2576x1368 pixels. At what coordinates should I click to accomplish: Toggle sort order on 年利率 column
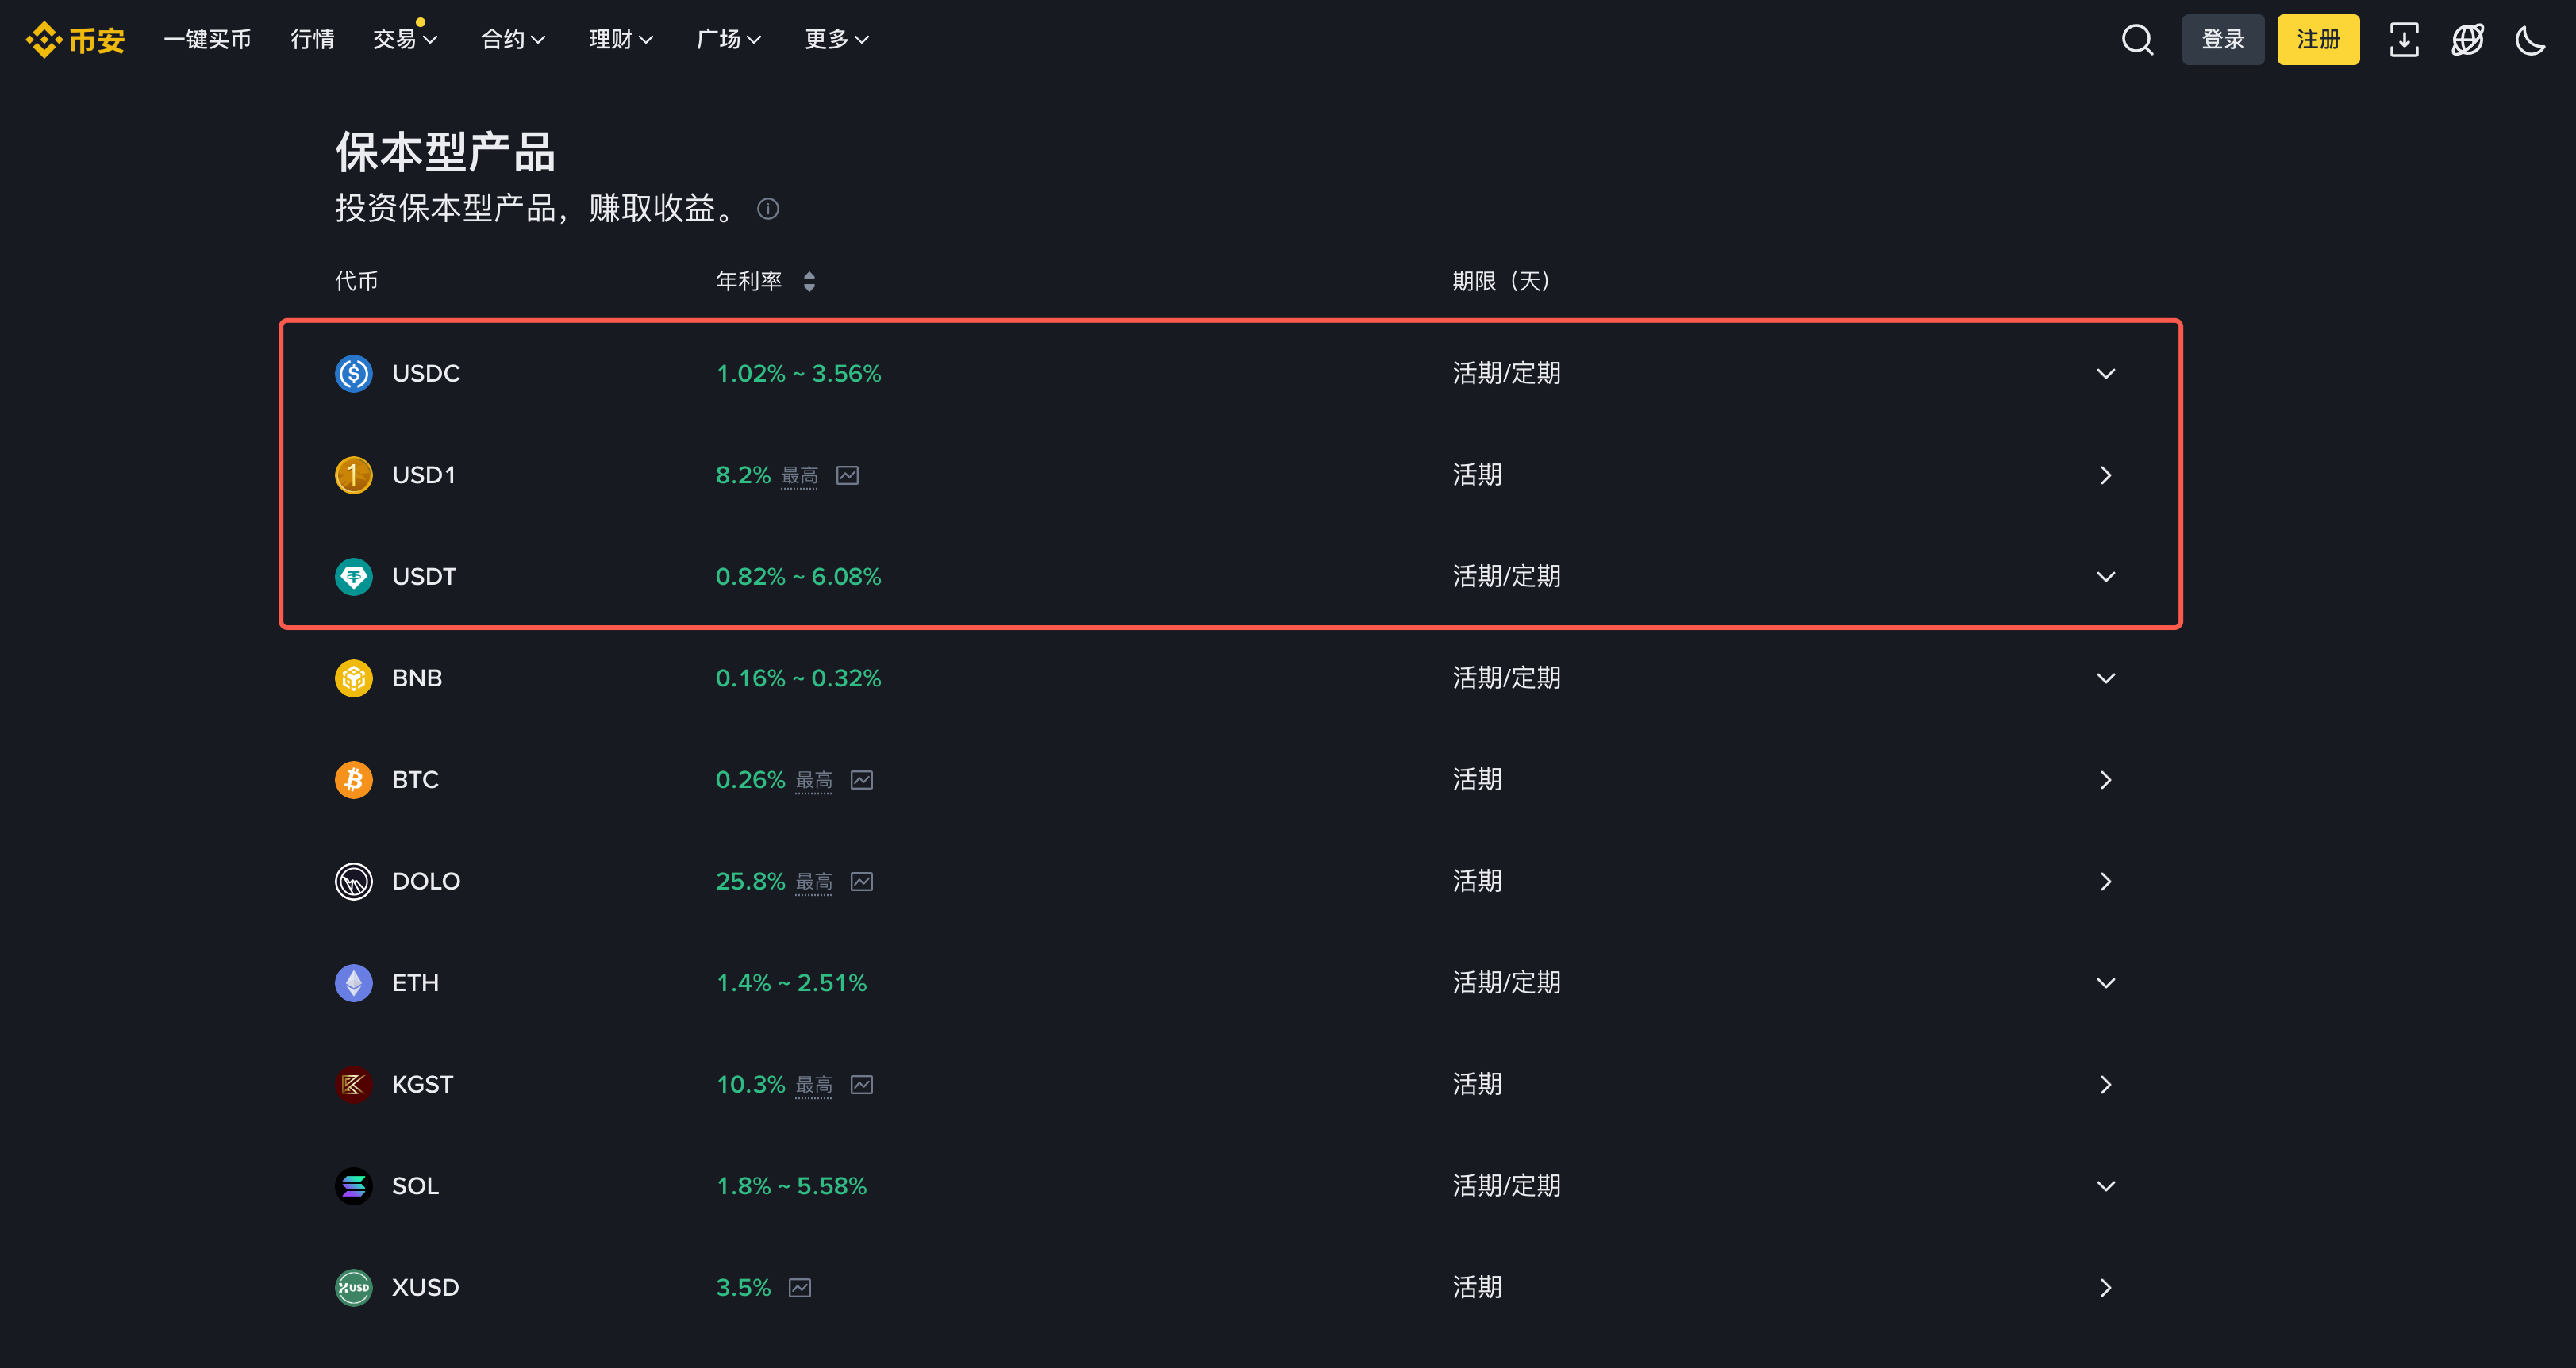click(x=810, y=281)
